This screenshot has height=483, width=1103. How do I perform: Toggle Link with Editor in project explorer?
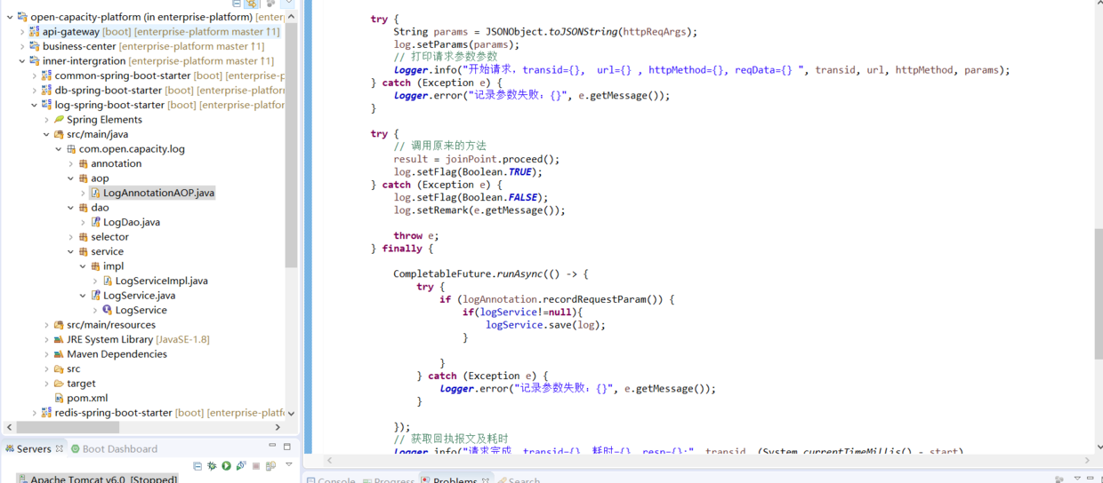point(251,4)
